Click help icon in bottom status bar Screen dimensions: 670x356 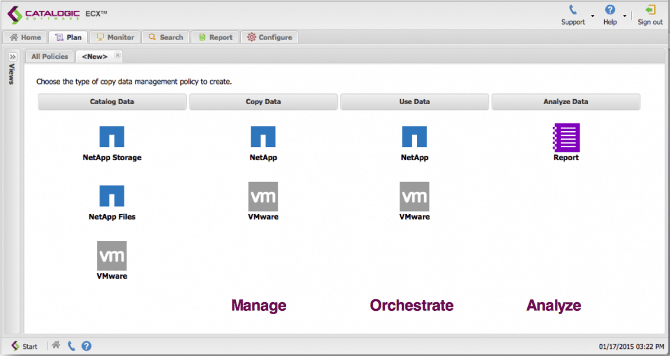pyautogui.click(x=86, y=346)
